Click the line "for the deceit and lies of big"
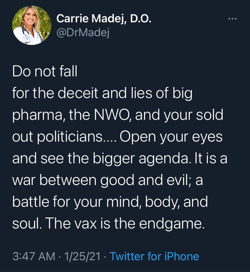Screen dimensions: 250x272 pos(102,94)
